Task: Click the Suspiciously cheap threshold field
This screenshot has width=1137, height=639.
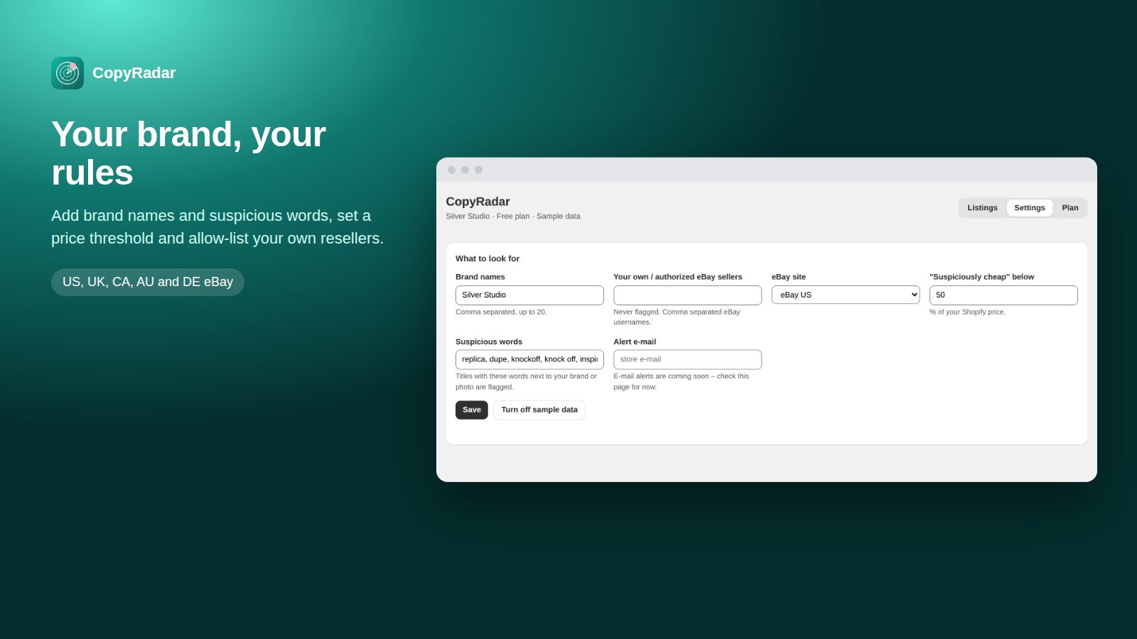Action: click(1003, 295)
